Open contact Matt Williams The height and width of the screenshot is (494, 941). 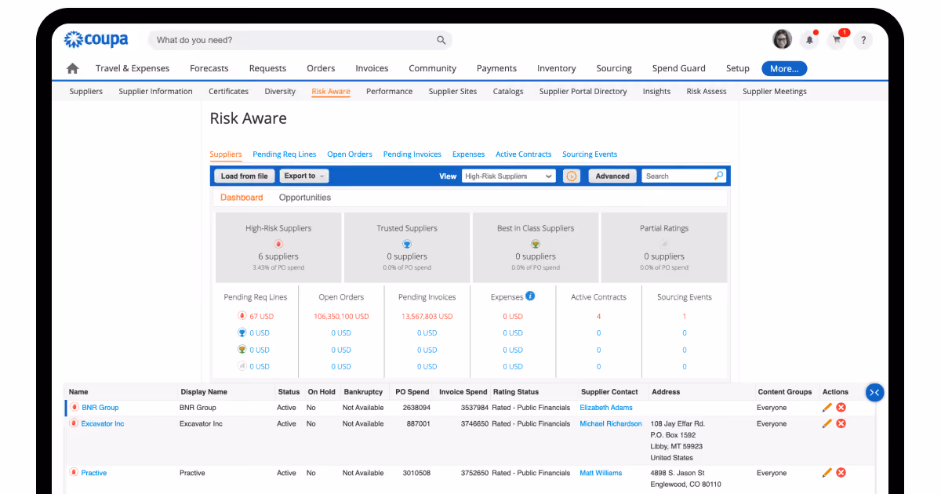tap(601, 473)
